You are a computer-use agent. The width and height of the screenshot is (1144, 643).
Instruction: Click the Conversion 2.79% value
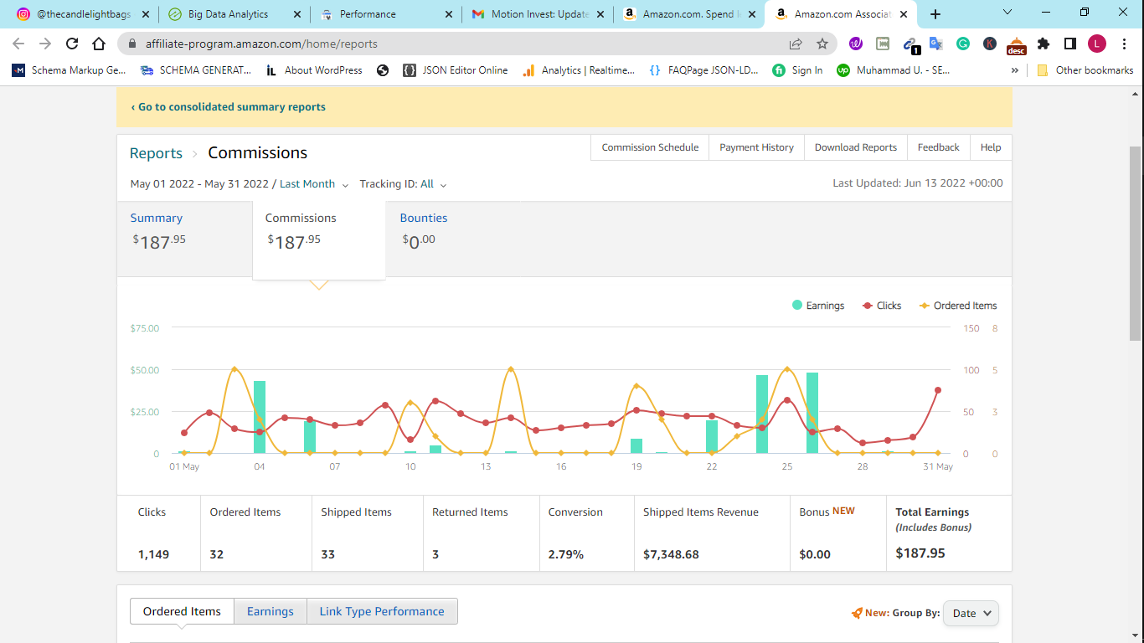[x=566, y=554]
